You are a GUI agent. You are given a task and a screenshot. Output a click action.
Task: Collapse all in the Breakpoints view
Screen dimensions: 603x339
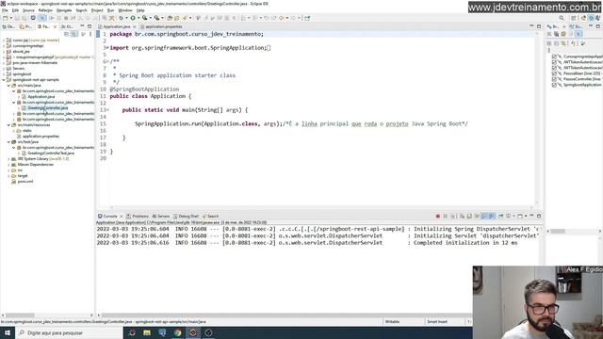557,43
